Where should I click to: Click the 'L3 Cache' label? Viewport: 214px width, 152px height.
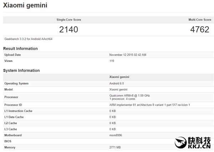click(x=11, y=129)
